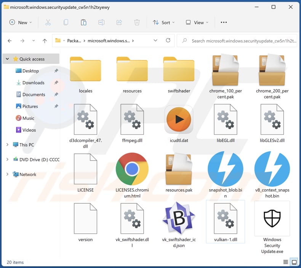Select vk_swiftshader_icd.json file
The image size is (301, 268).
[x=179, y=225]
